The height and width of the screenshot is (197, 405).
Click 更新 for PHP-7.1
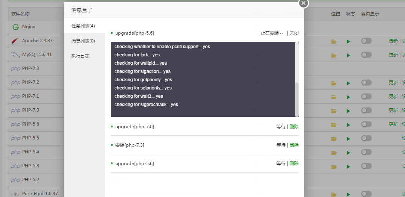tap(393, 97)
